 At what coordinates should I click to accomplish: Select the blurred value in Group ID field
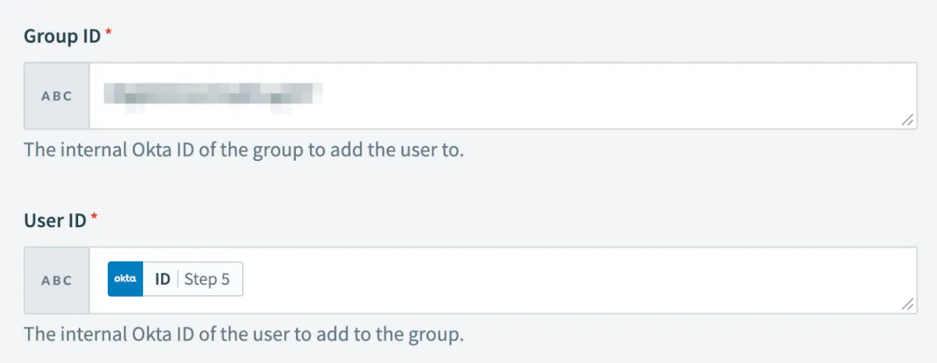pyautogui.click(x=214, y=96)
